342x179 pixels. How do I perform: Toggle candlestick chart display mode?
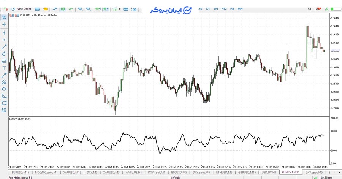[63, 8]
